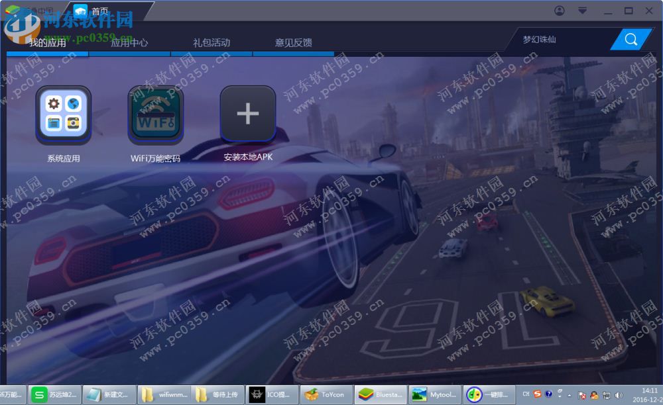Click the speaker icon in system tray
This screenshot has height=405, width=663.
point(619,395)
